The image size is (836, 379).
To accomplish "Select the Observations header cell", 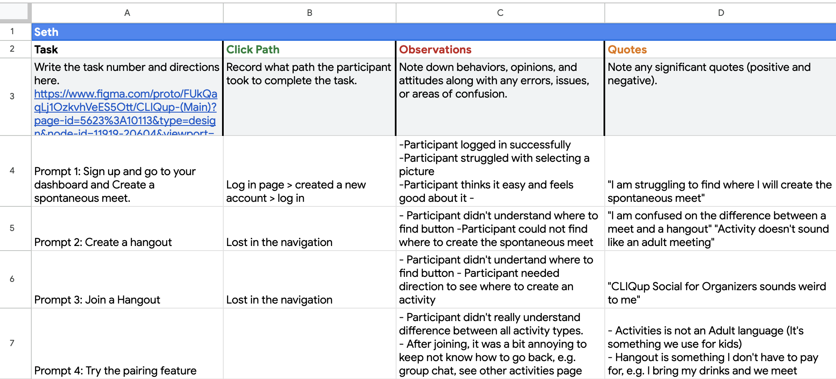I will tap(500, 49).
